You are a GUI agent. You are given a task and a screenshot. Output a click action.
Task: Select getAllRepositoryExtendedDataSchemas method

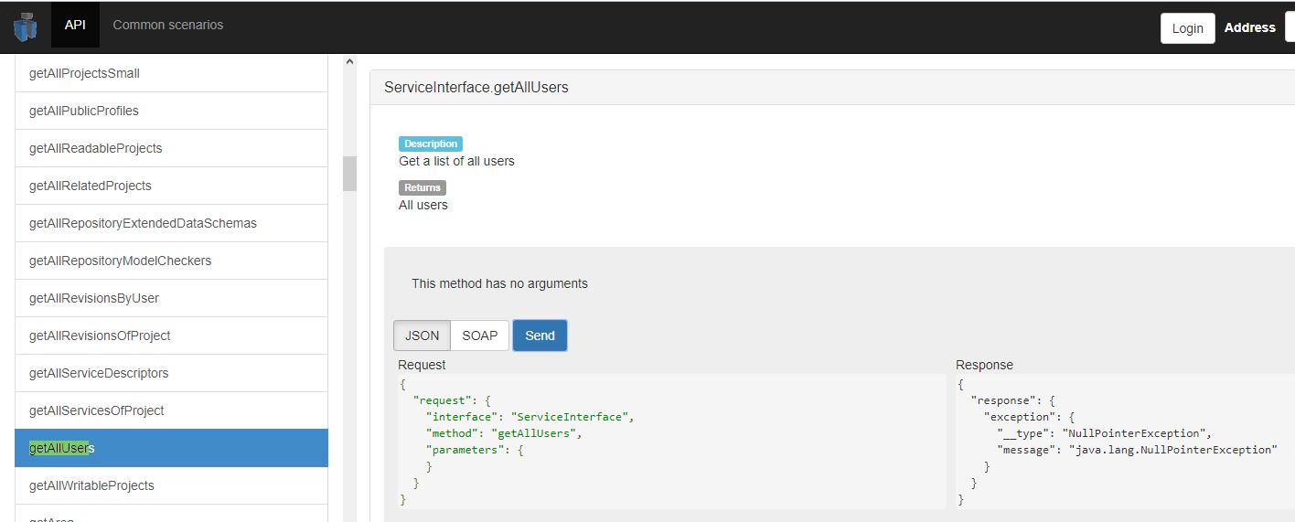click(x=171, y=223)
